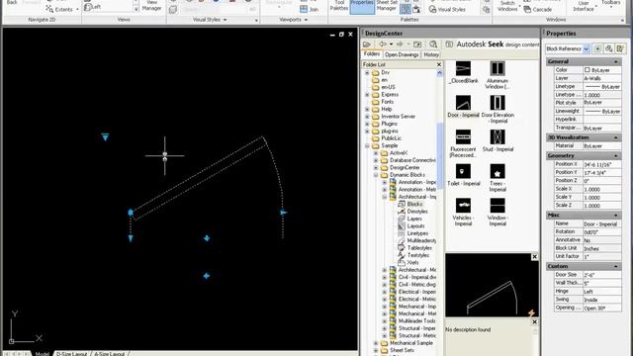The height and width of the screenshot is (356, 633).
Task: Open the Toolbars dropdown
Action: 611,3
